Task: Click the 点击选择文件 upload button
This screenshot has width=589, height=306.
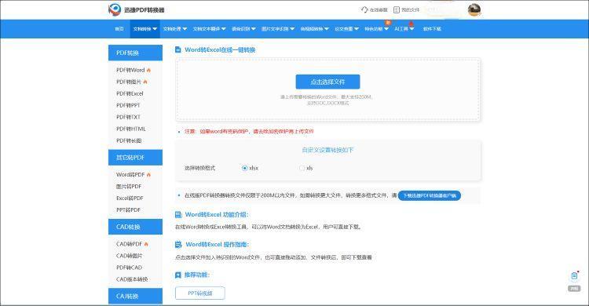Action: tap(327, 82)
